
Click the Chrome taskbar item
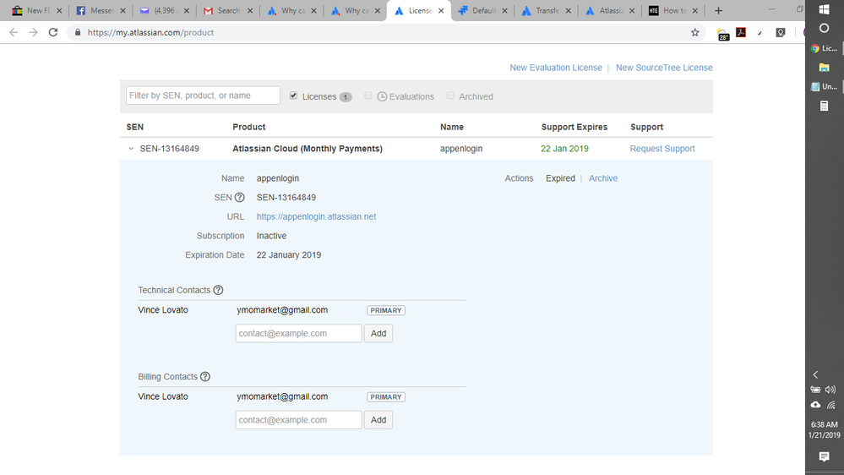pyautogui.click(x=824, y=48)
